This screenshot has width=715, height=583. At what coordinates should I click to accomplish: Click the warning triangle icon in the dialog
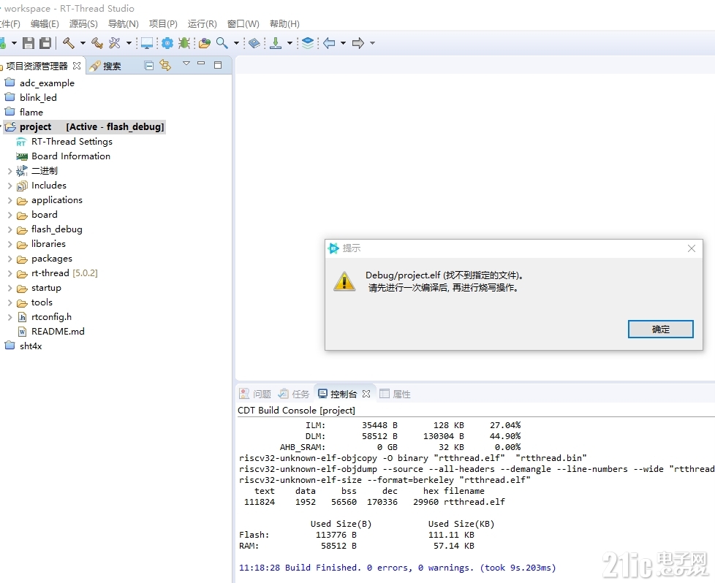pos(344,281)
